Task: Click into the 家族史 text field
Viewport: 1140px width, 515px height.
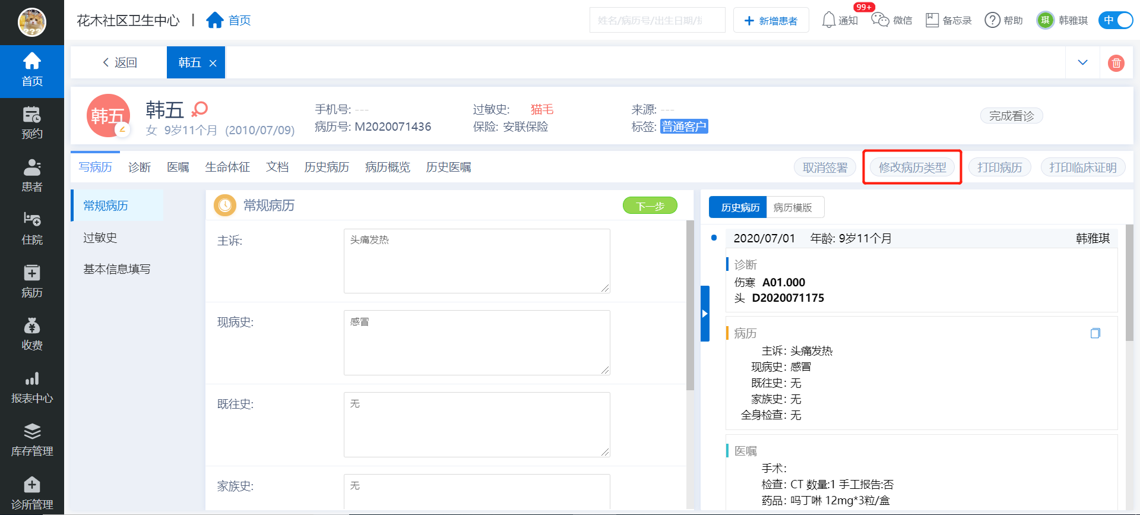Action: tap(477, 492)
